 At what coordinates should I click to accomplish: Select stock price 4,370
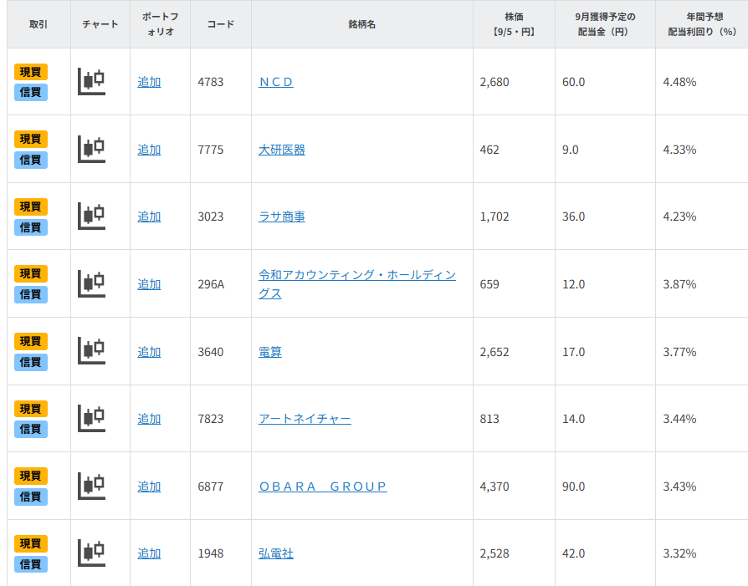(494, 487)
